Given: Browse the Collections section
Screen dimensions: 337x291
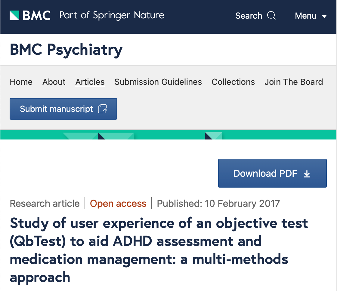Looking at the screenshot, I should pyautogui.click(x=233, y=82).
